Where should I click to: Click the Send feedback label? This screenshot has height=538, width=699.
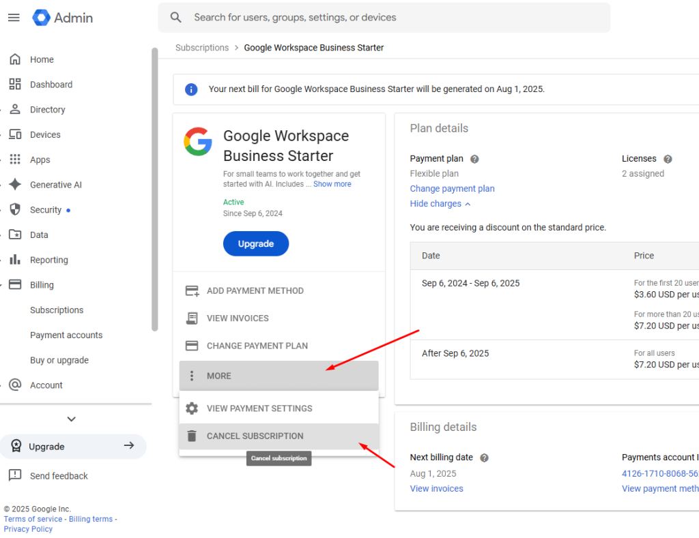click(x=59, y=476)
